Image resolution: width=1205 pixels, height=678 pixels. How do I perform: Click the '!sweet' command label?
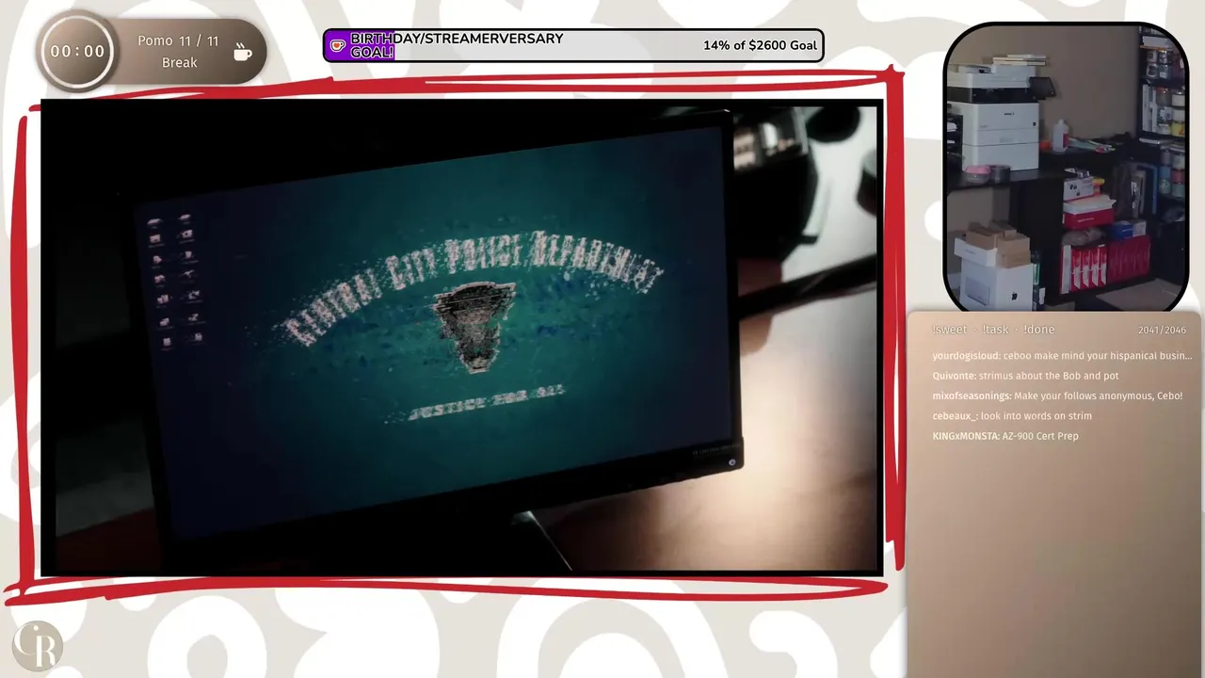(949, 330)
